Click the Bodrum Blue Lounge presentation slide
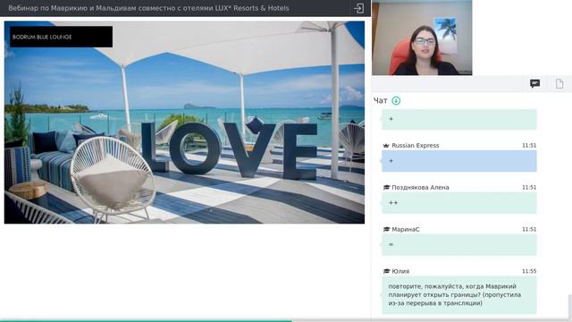Image resolution: width=572 pixels, height=322 pixels. pyautogui.click(x=184, y=123)
